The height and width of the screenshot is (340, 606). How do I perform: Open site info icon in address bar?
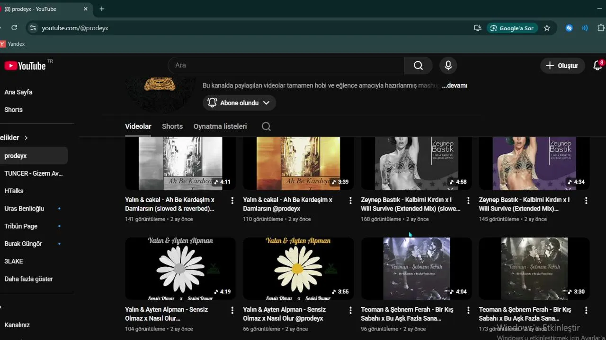click(x=33, y=28)
